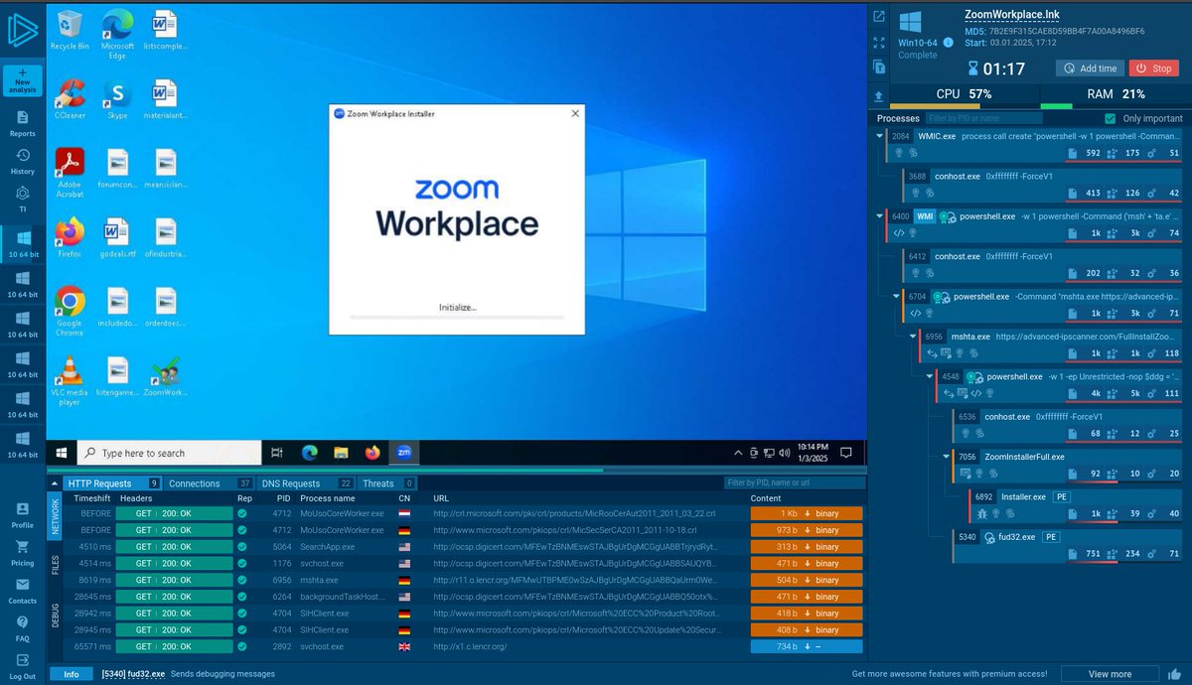
Task: Click the View more button
Action: (1109, 674)
